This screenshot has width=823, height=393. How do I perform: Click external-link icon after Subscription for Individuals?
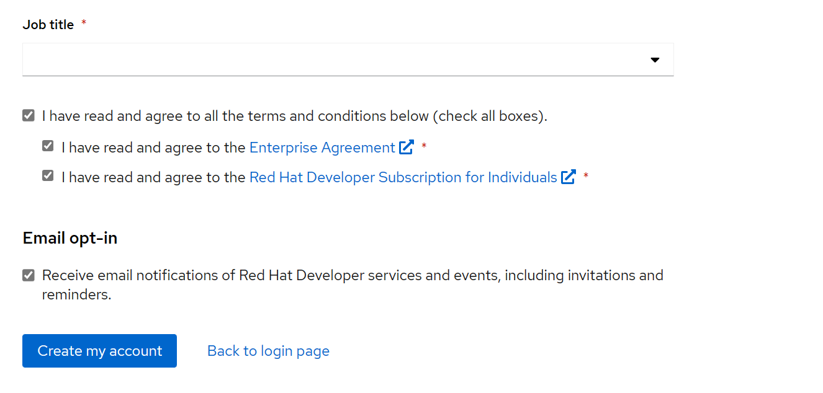(x=568, y=177)
